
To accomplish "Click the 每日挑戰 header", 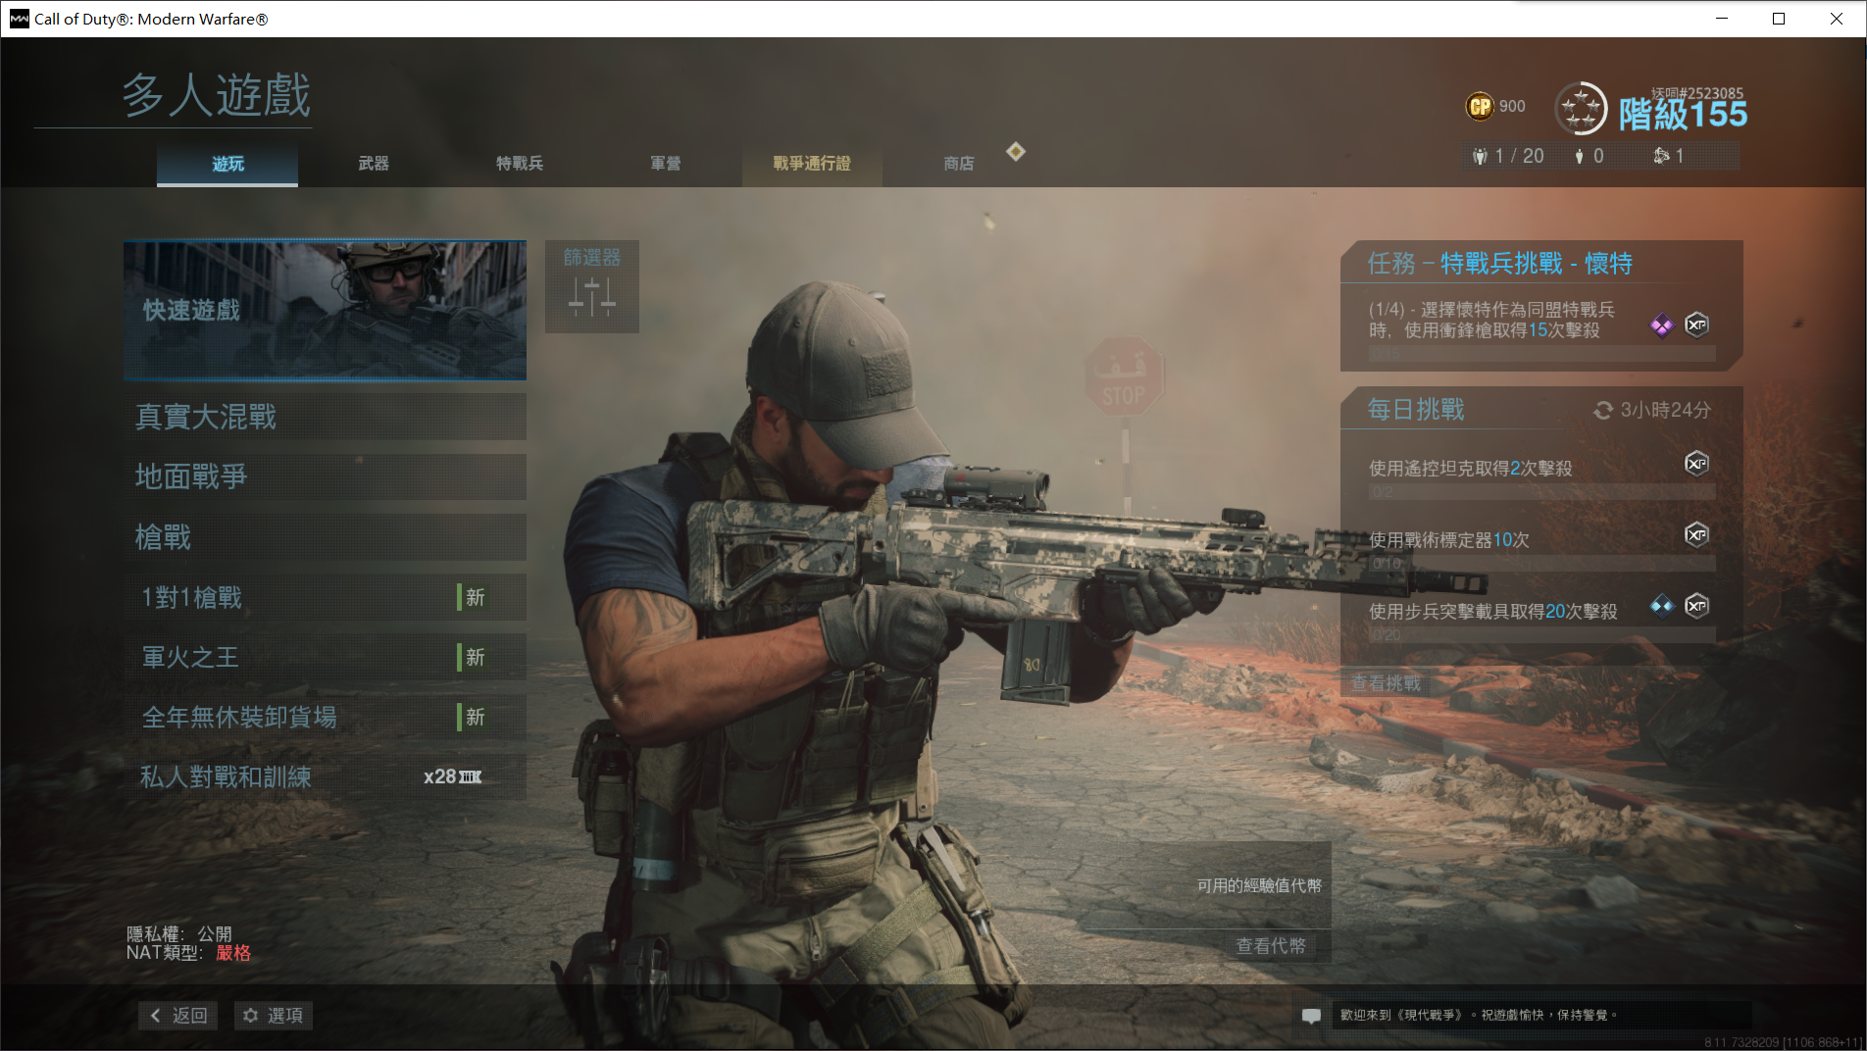I will (1416, 410).
